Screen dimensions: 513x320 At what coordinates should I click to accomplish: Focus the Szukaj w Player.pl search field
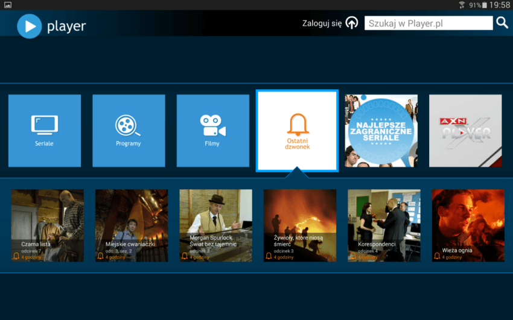click(429, 23)
